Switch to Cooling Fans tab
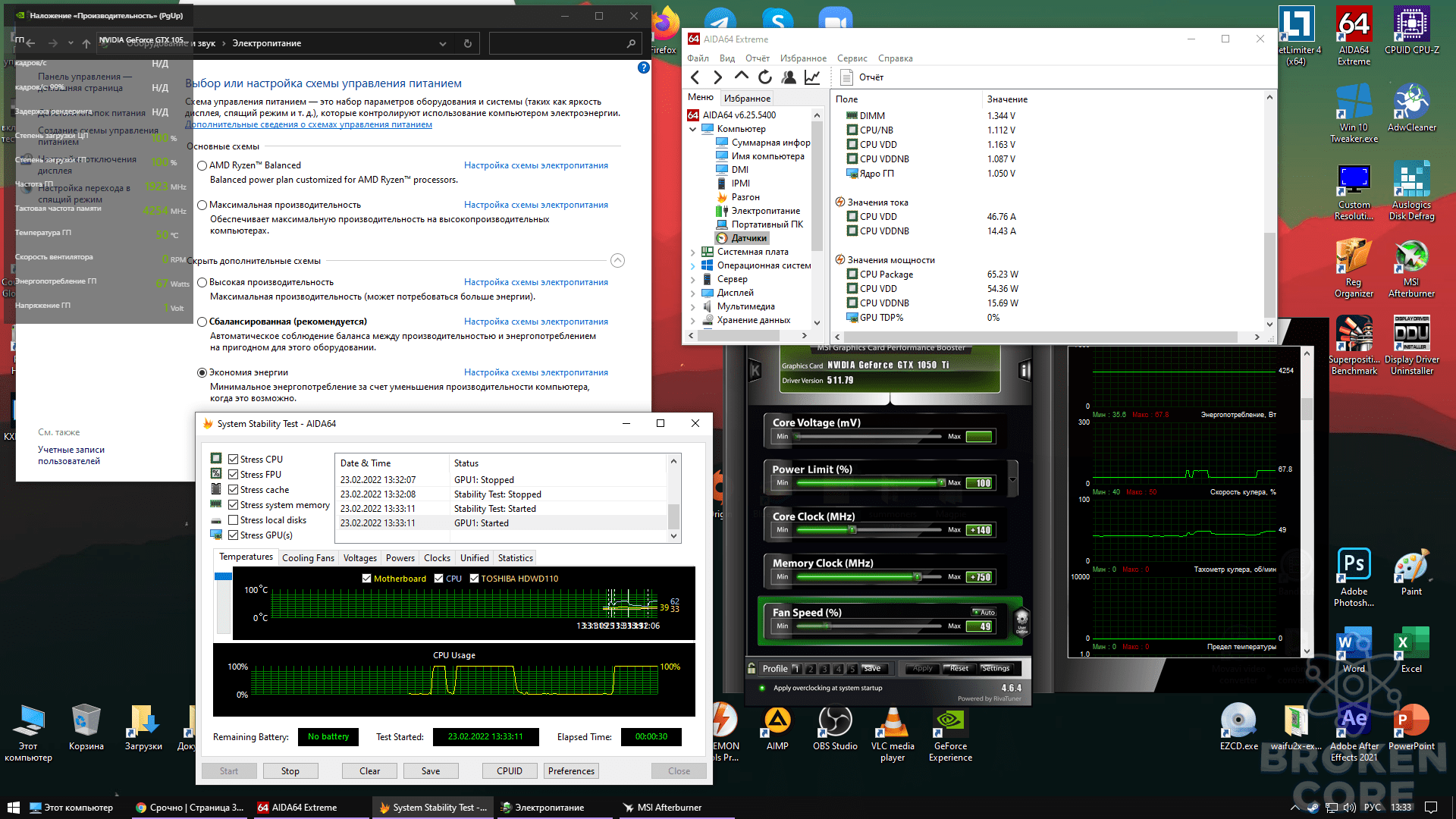Screen dimensions: 1456x819 tap(308, 557)
